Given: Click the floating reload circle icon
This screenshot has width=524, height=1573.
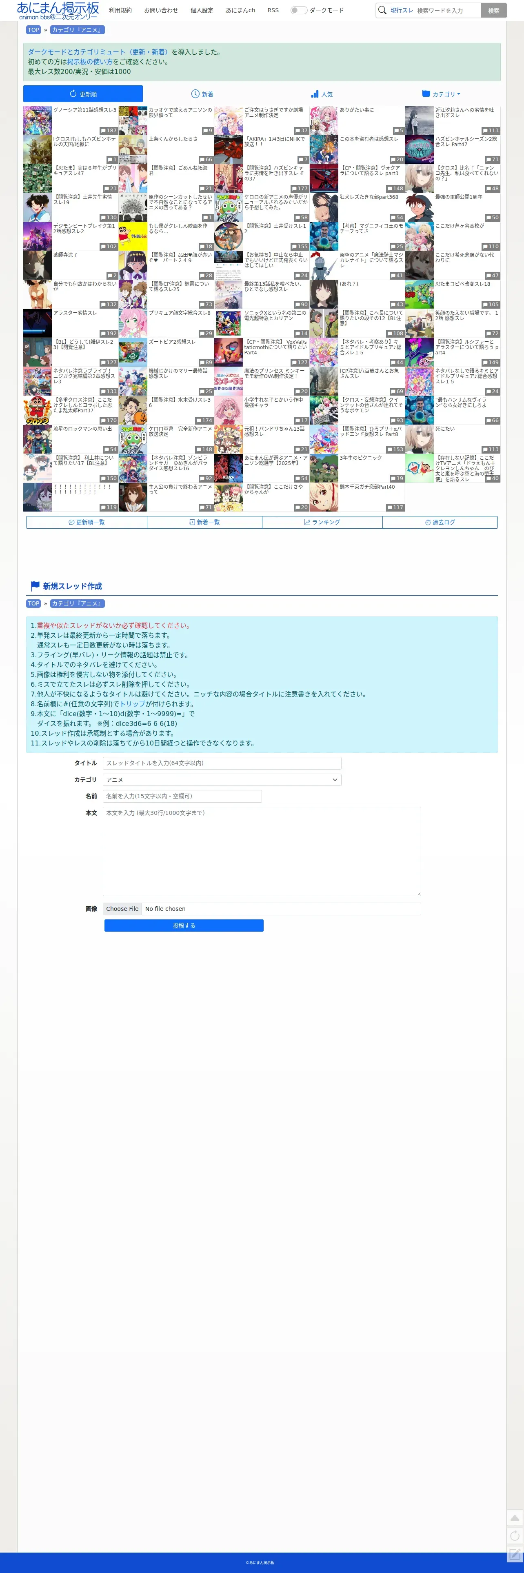Looking at the screenshot, I should 515,1536.
